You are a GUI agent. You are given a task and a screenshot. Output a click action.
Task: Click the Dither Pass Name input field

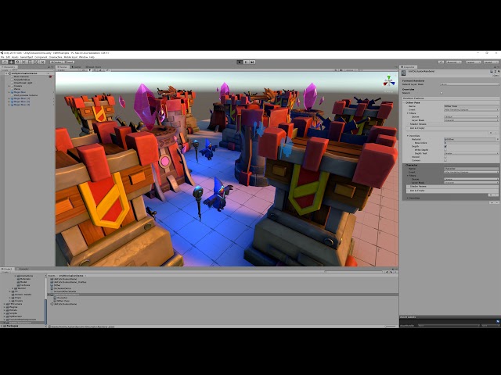click(x=471, y=106)
